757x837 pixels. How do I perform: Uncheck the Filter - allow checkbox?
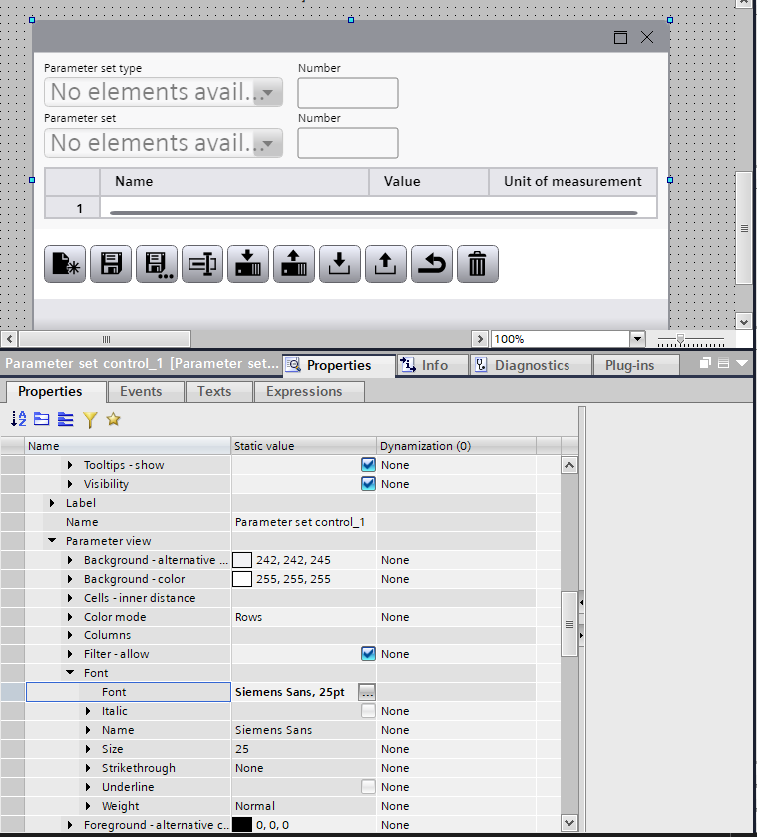coord(368,654)
